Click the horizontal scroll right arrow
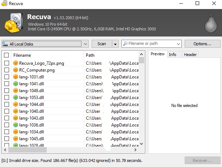Viewport: 222px width, 167px height. (x=135, y=150)
